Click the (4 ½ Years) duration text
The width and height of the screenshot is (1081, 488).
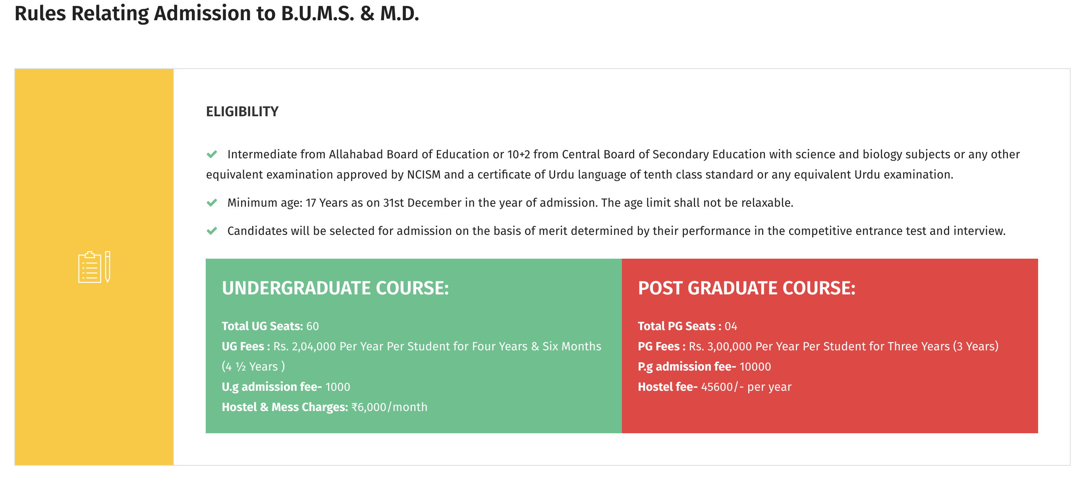tap(253, 367)
